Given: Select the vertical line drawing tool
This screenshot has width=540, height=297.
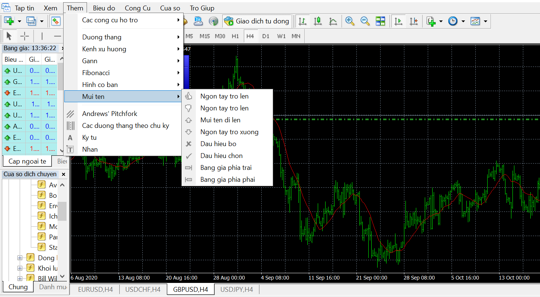Looking at the screenshot, I should pos(42,36).
